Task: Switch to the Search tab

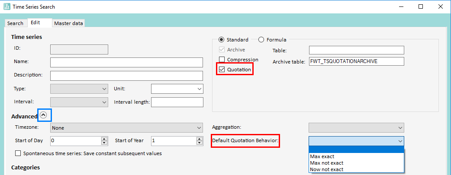Action: coord(15,23)
